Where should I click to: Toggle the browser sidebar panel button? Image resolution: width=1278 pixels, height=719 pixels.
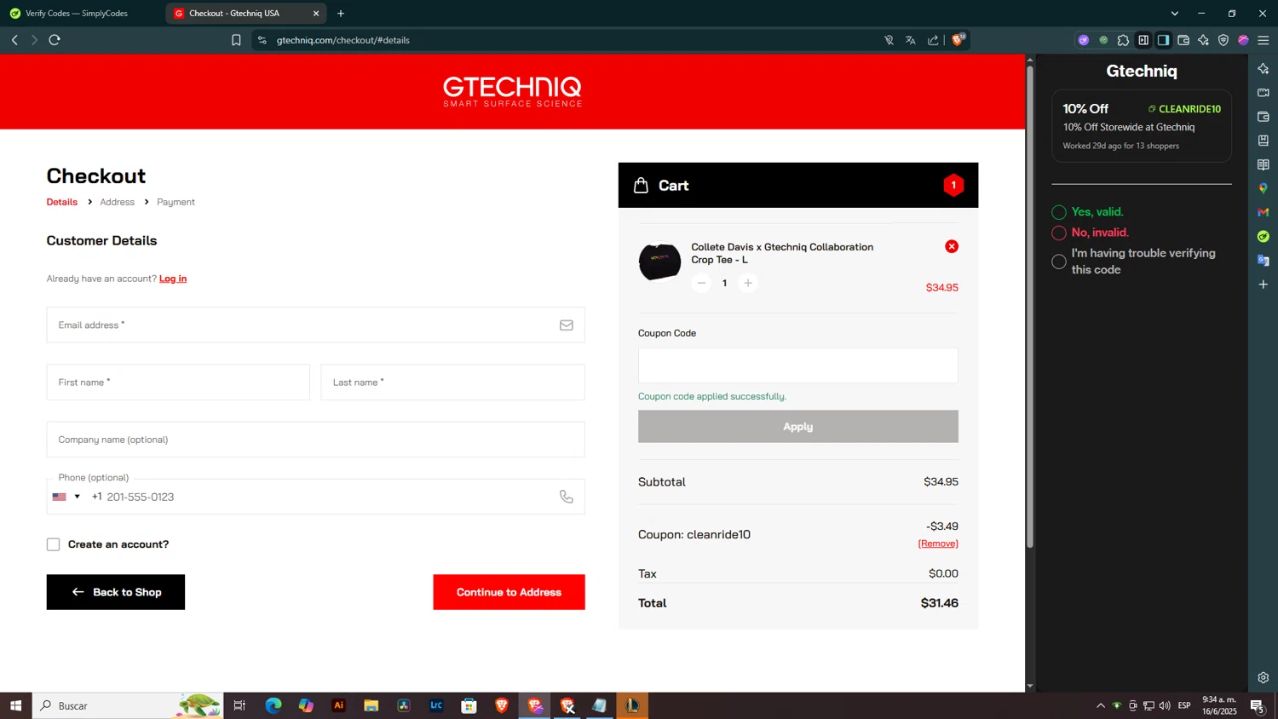coord(1163,40)
